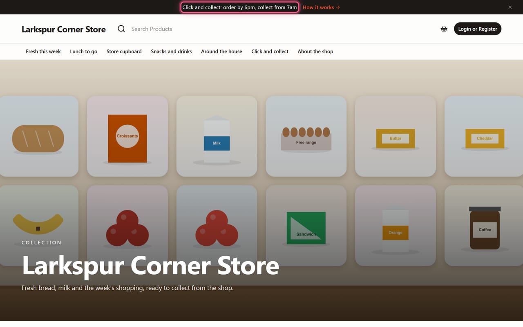523x327 pixels.
Task: Open the Lunch to go menu
Action: pos(84,52)
